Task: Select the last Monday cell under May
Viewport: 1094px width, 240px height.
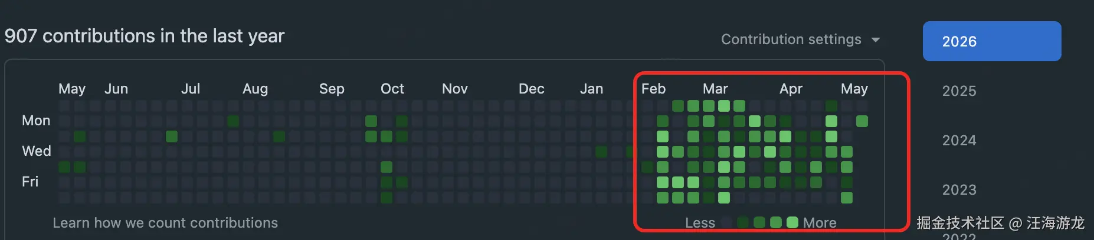Action: click(862, 121)
